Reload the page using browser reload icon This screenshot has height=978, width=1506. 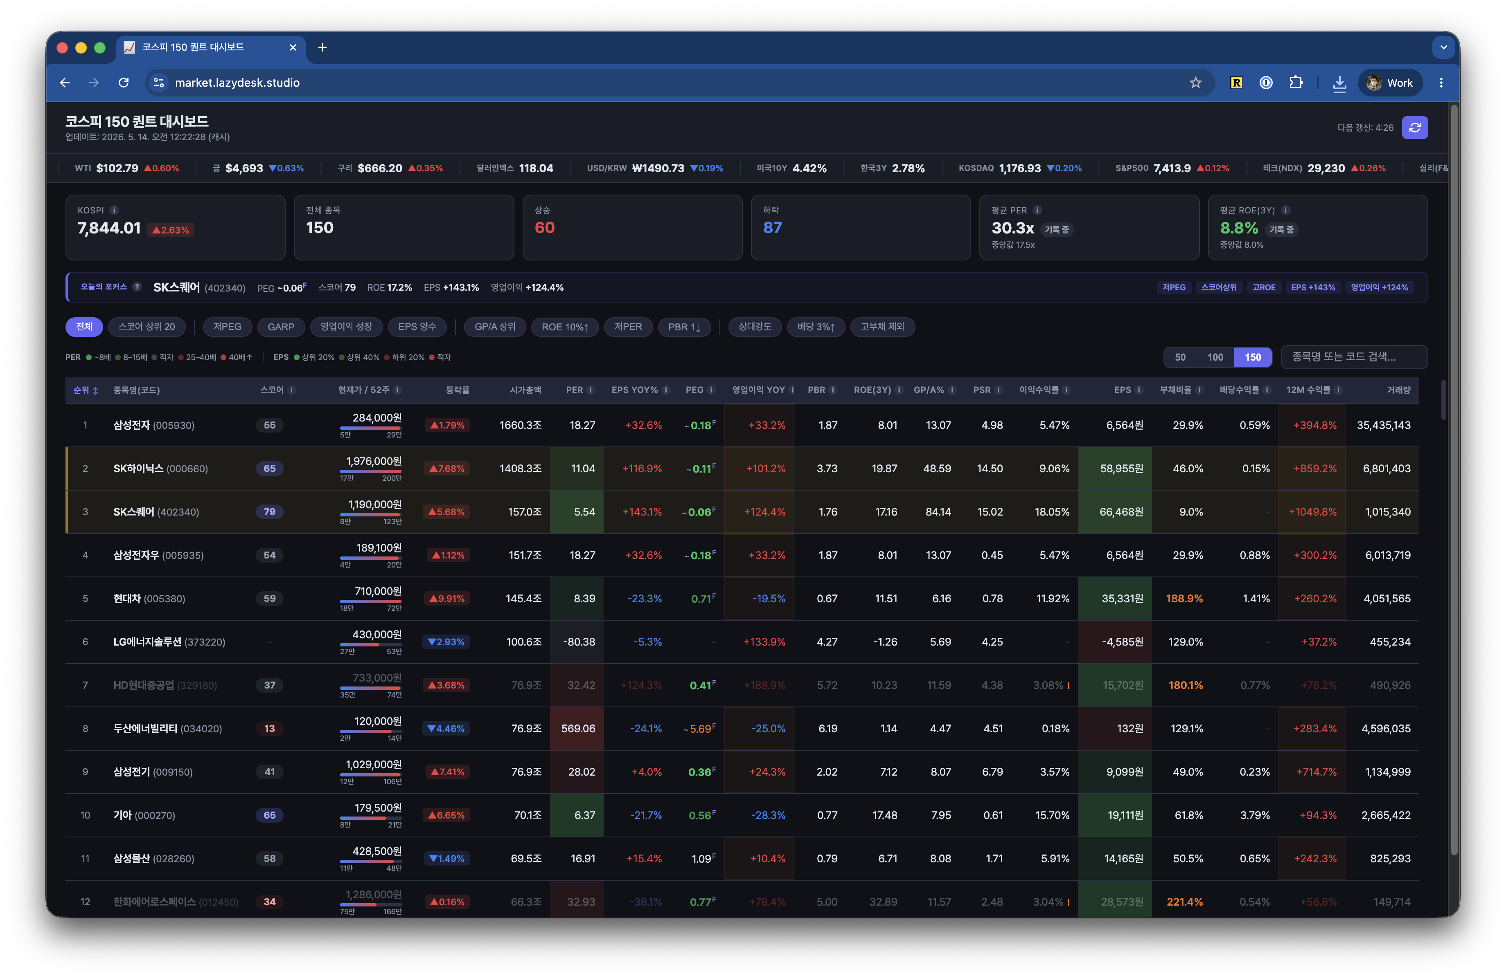tap(124, 83)
